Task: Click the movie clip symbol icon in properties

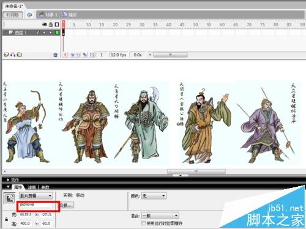Action: [x=10, y=198]
